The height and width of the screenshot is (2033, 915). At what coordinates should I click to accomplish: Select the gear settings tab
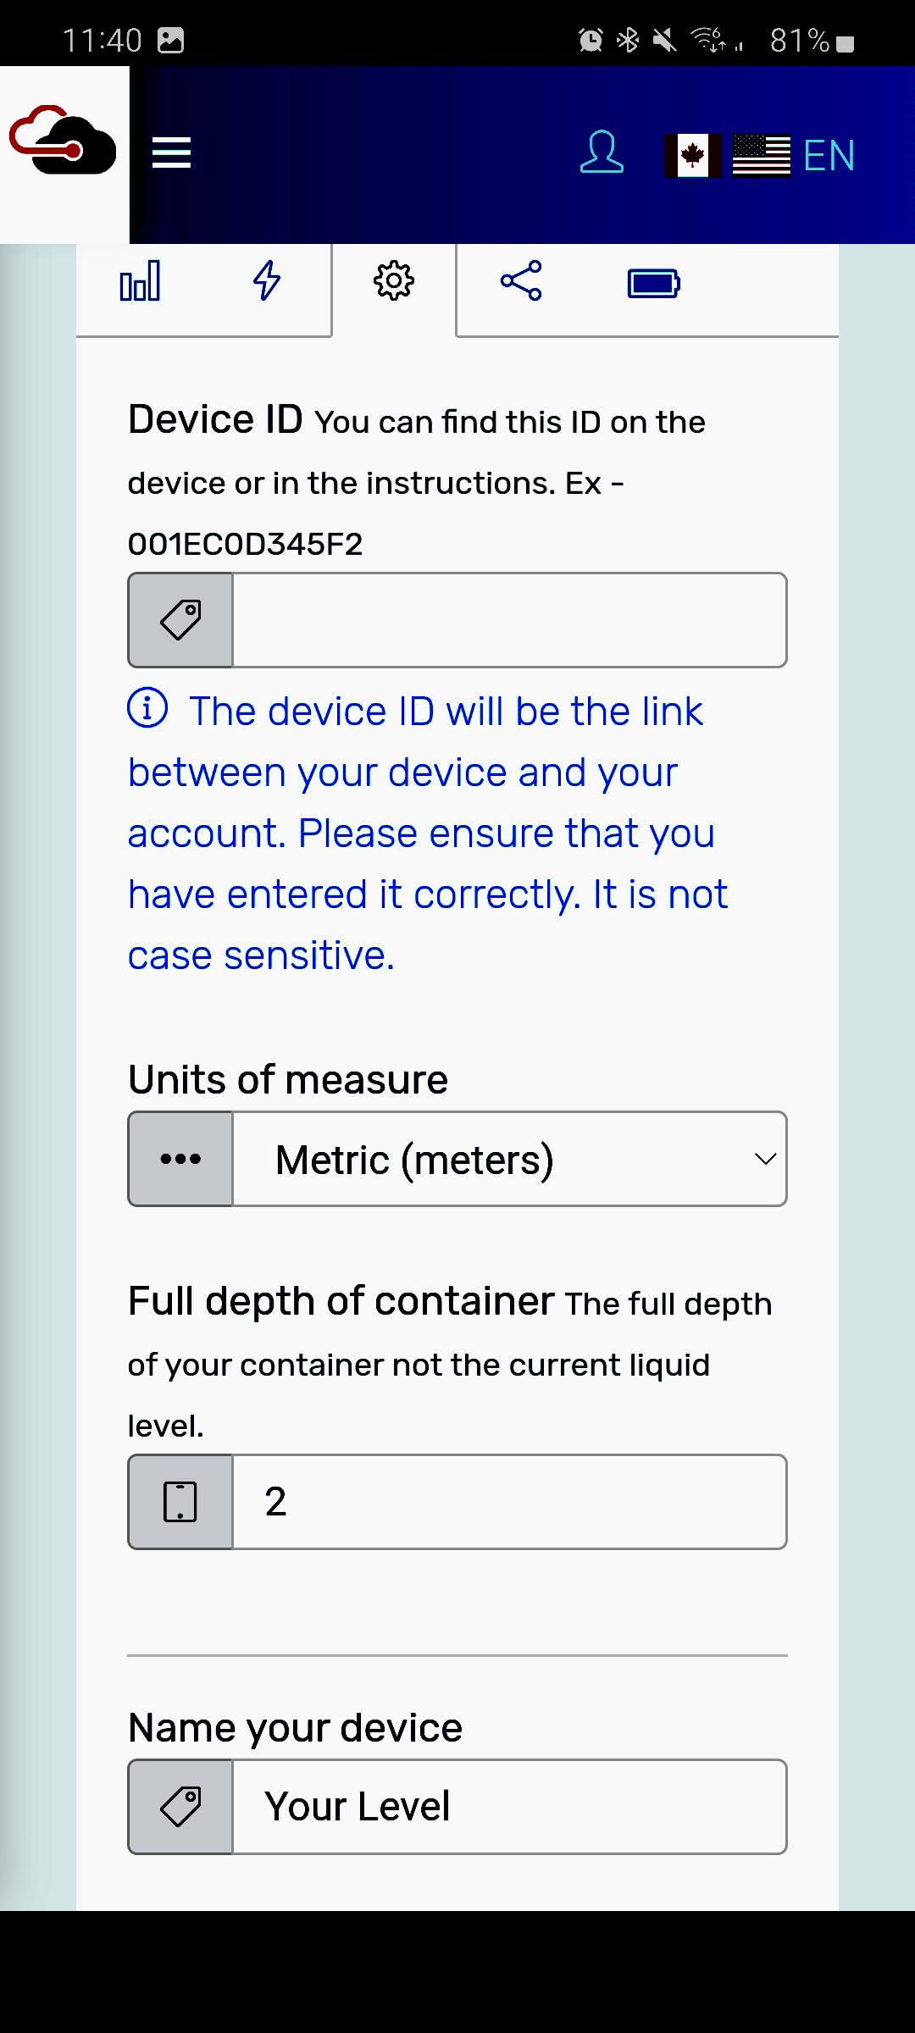(x=394, y=281)
